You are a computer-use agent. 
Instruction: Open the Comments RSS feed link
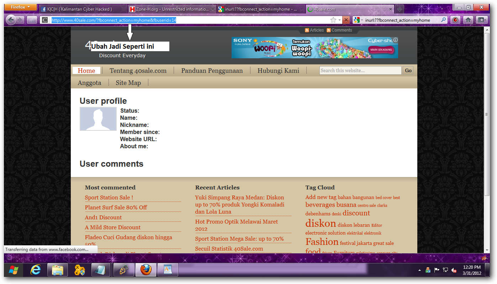pos(339,30)
